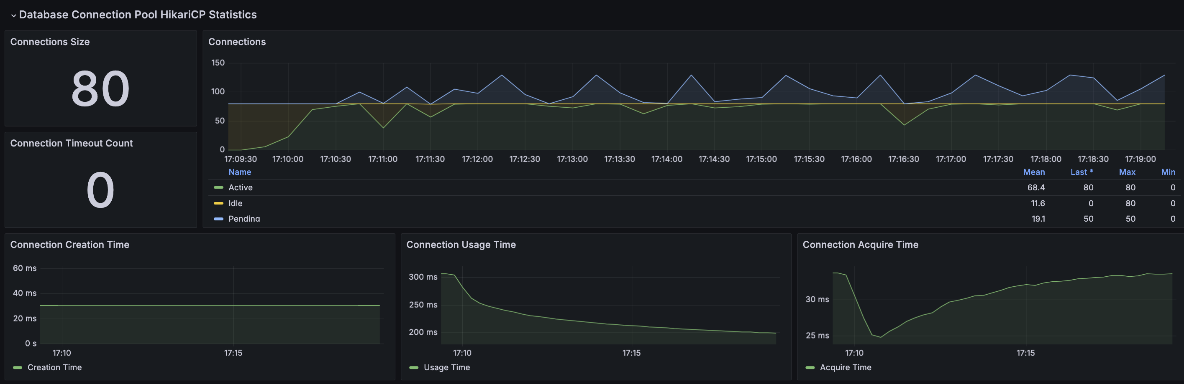Screen dimensions: 1184x384
Task: Toggle the Pending series in the legend
Action: [x=244, y=219]
